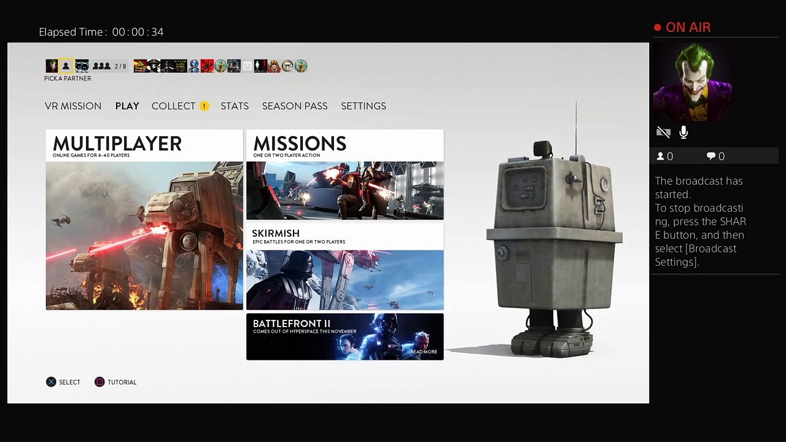Viewport: 786px width, 442px height.
Task: Select the SKIRMISH tile
Action: click(344, 266)
